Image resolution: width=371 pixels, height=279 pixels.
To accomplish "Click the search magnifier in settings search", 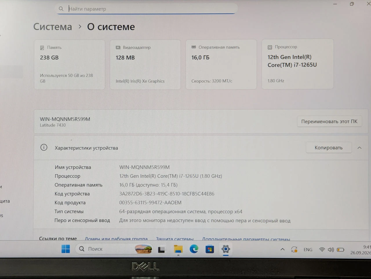I will [x=61, y=9].
